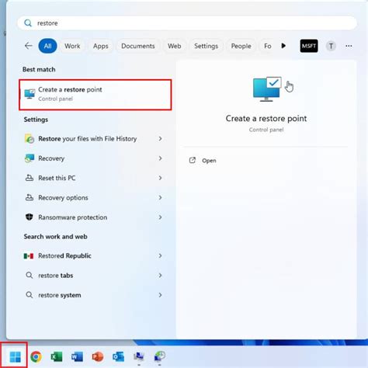Open Word from the taskbar

tap(77, 357)
